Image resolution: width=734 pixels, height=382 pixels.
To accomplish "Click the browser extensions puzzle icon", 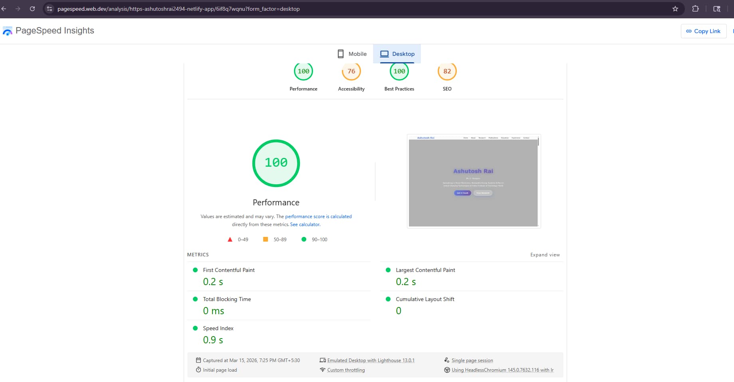I will tap(695, 8).
